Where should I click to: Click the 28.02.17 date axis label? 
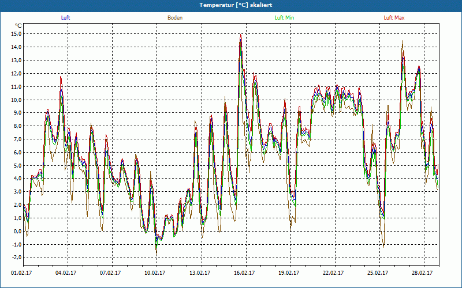click(422, 274)
